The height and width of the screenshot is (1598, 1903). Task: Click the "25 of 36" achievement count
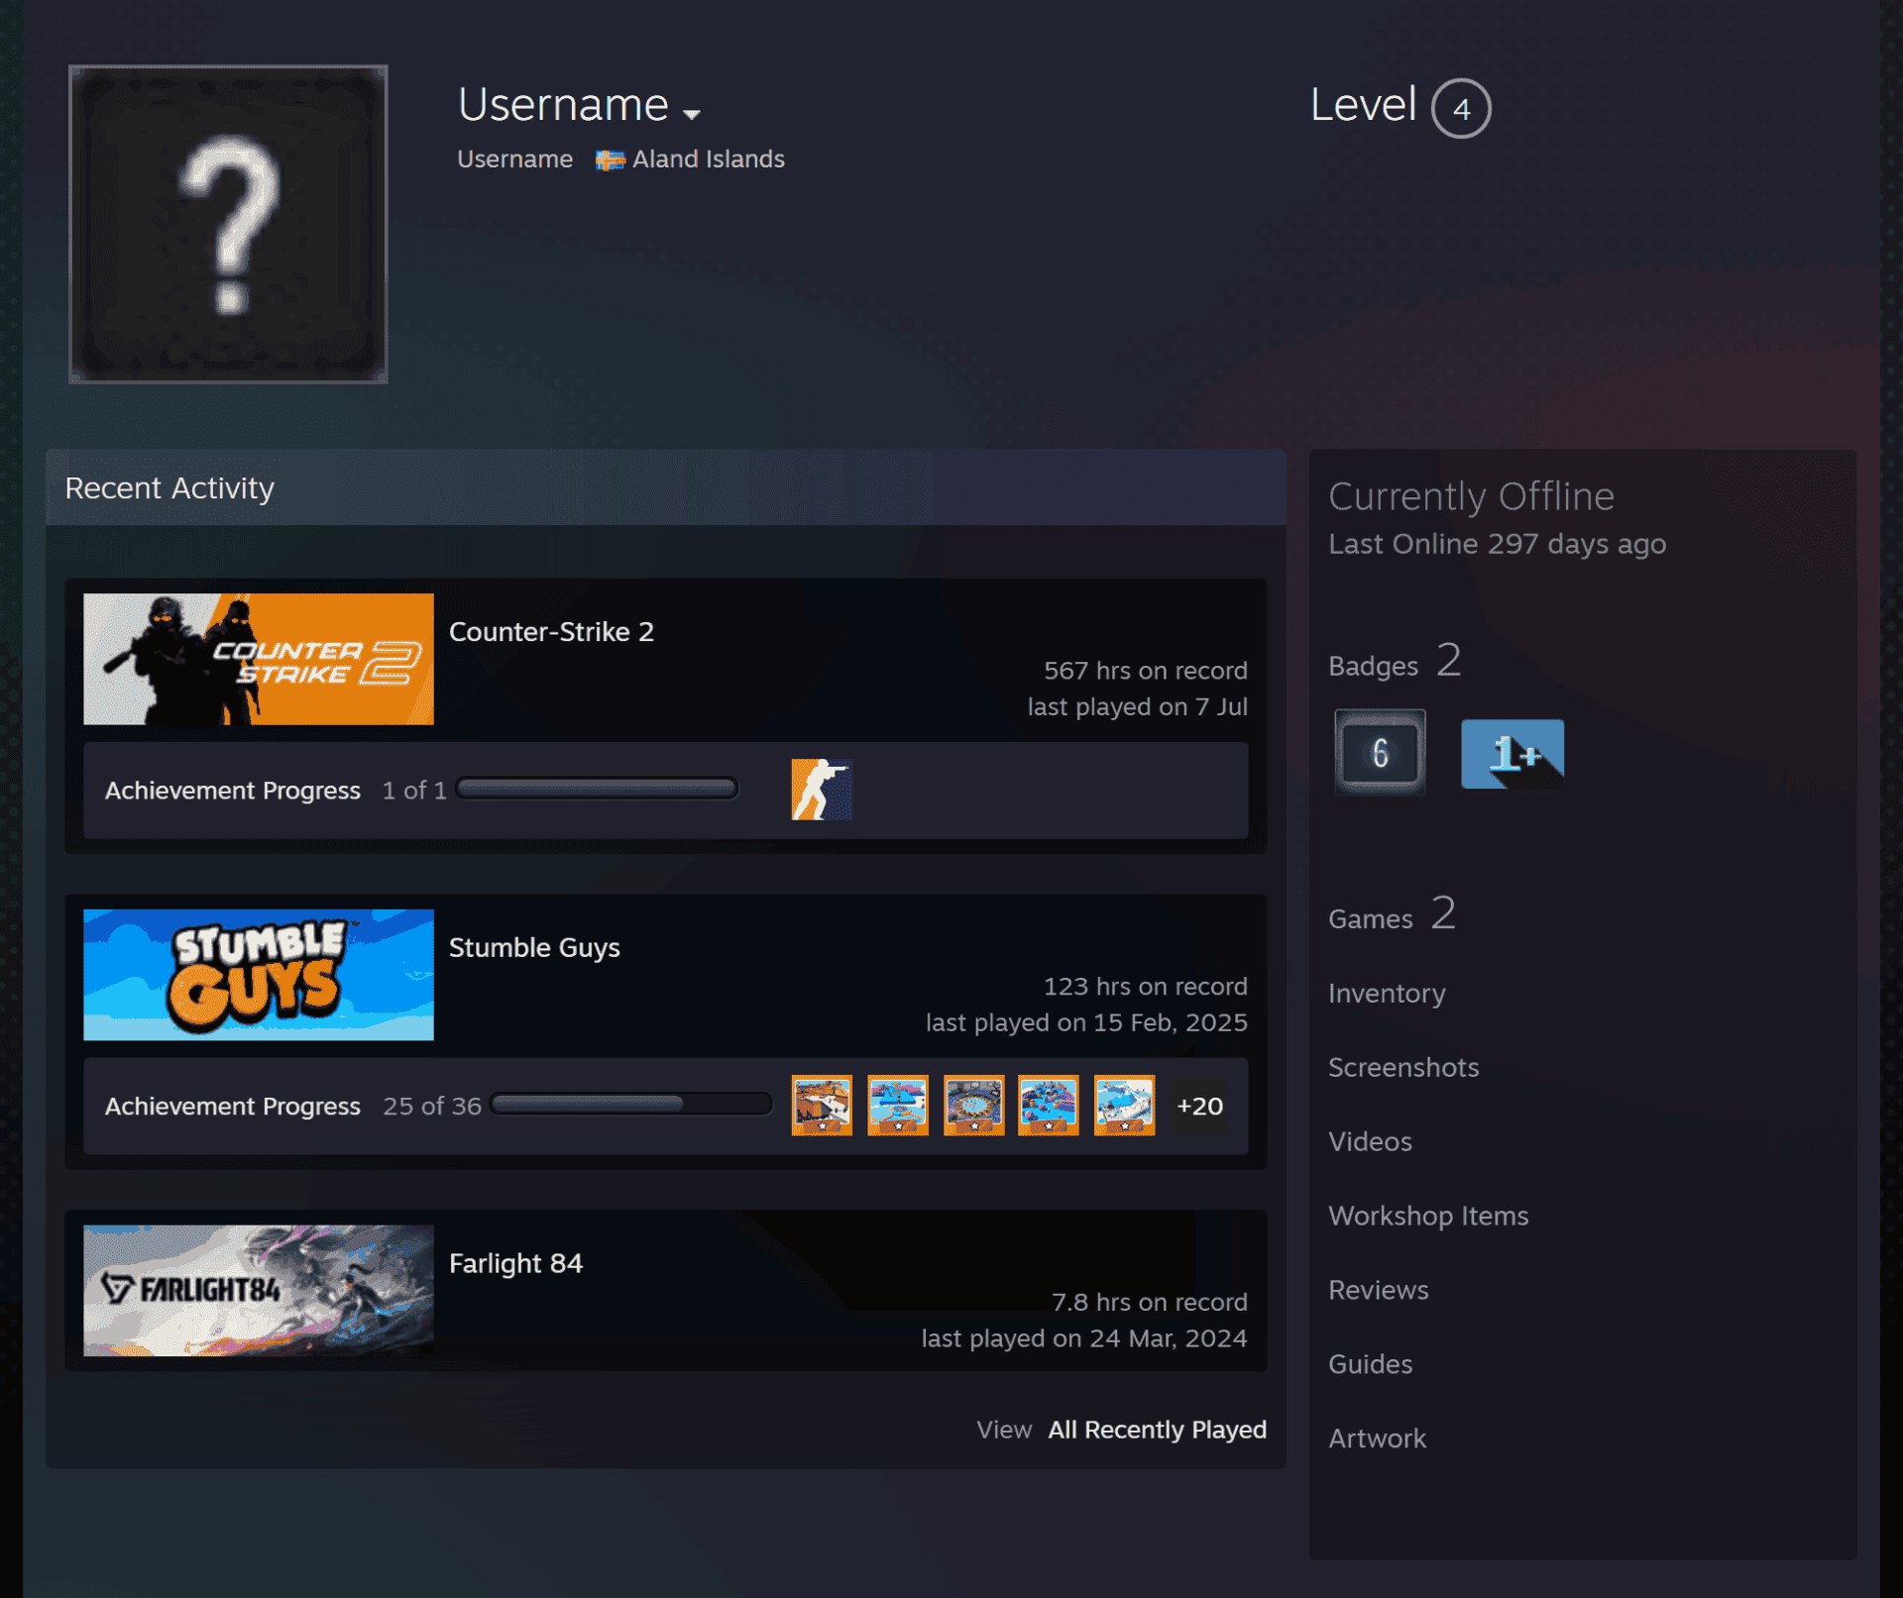[x=432, y=1107]
